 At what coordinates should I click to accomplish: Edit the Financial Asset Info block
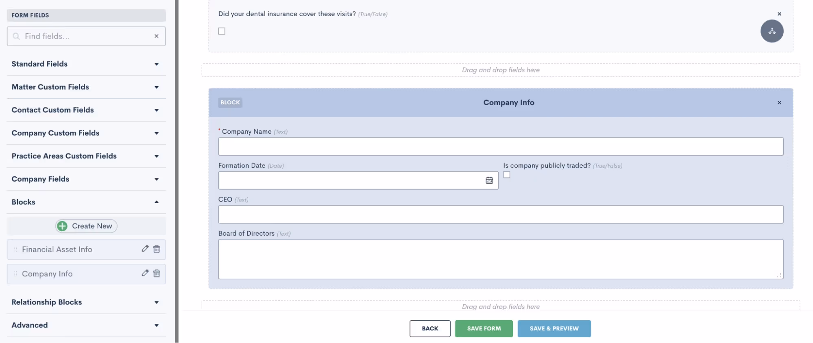point(145,249)
